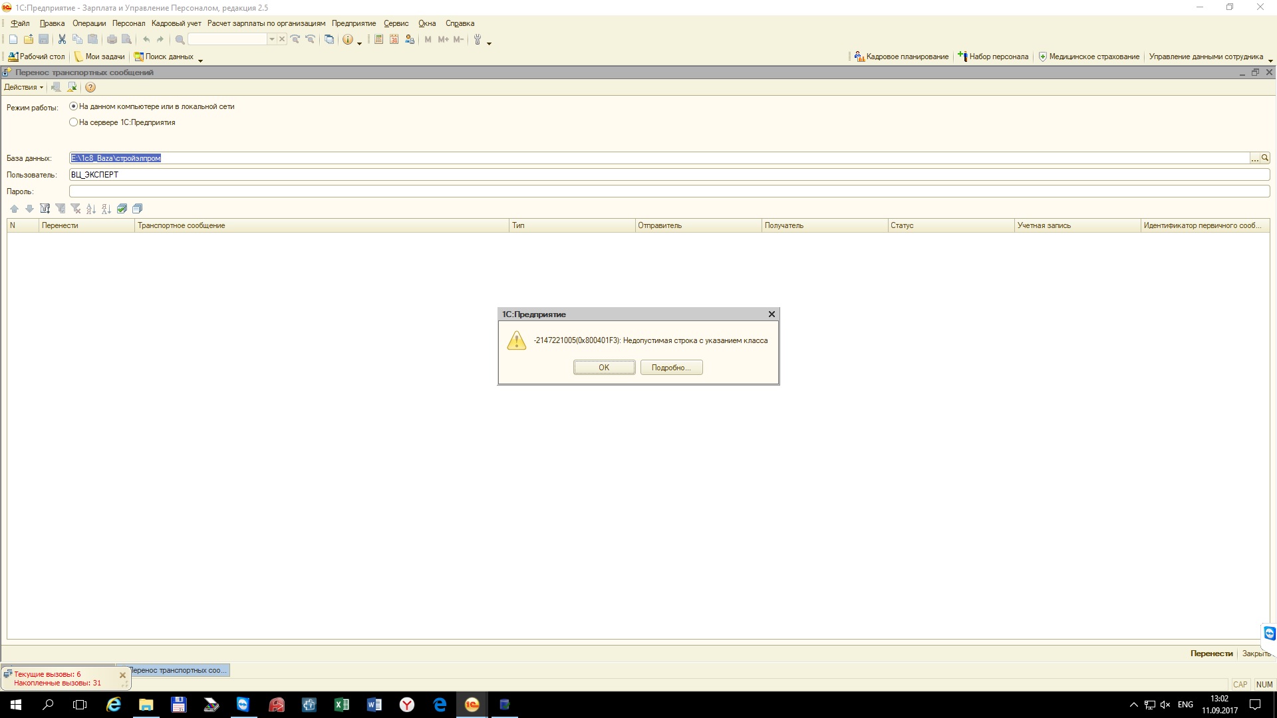The image size is (1277, 718).
Task: Click the disable filter icon
Action: point(76,209)
